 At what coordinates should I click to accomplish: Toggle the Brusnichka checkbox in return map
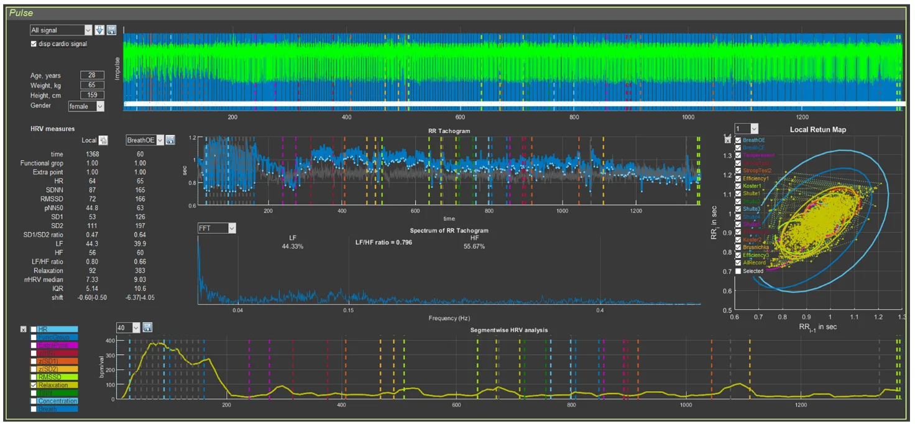pyautogui.click(x=738, y=247)
